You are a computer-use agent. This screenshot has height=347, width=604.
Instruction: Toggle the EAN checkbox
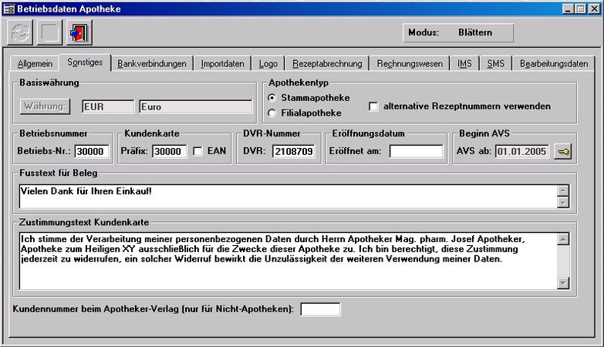tap(197, 151)
